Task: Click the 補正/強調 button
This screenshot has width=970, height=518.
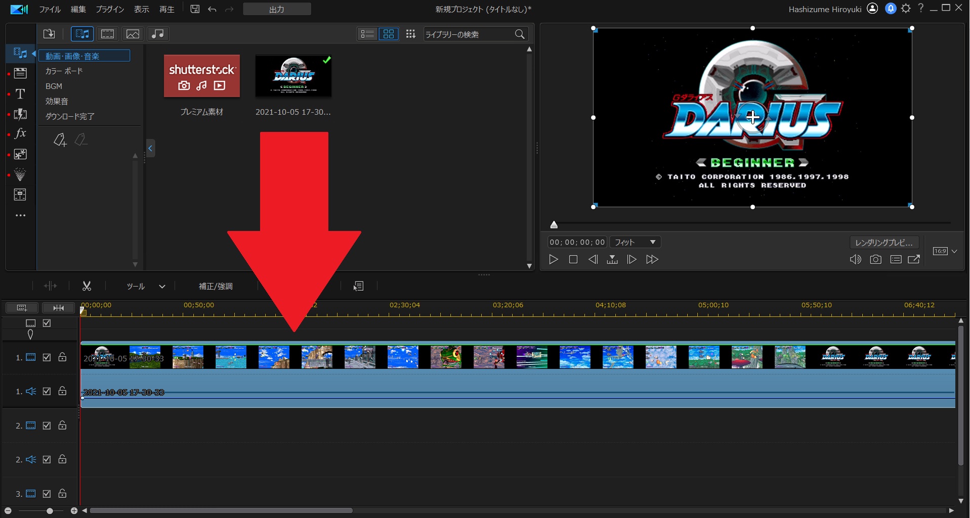Action: click(x=216, y=287)
